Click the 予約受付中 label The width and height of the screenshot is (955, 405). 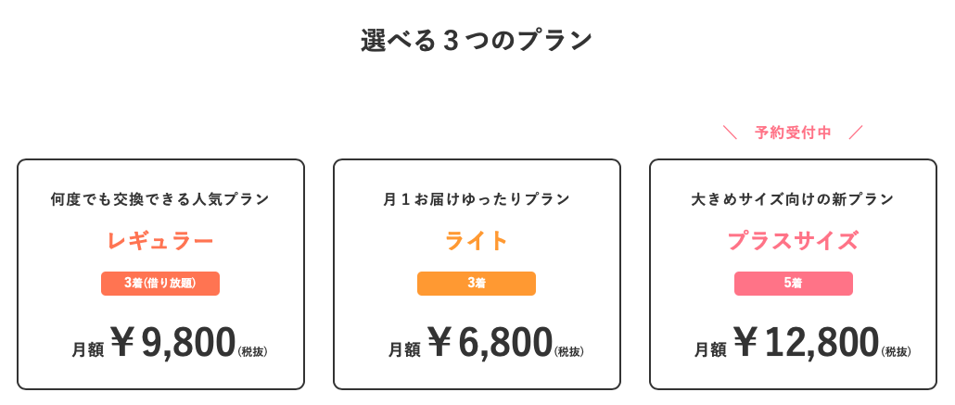(793, 133)
